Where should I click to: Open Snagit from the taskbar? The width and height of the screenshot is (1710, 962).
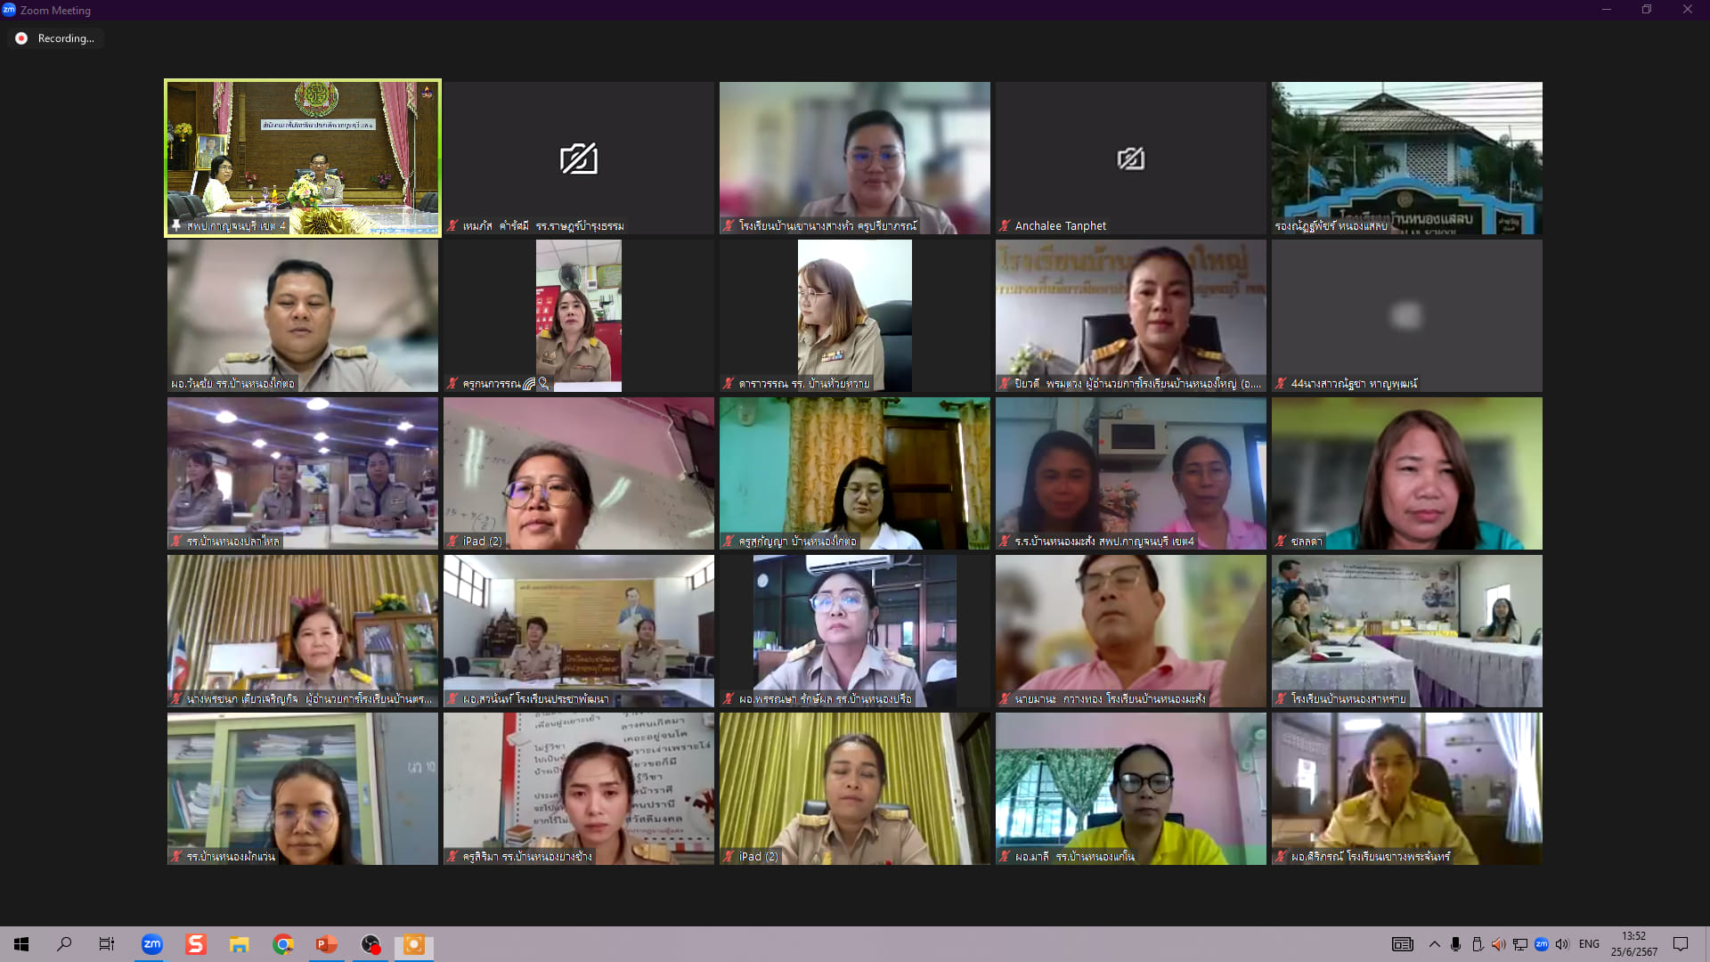(x=196, y=944)
